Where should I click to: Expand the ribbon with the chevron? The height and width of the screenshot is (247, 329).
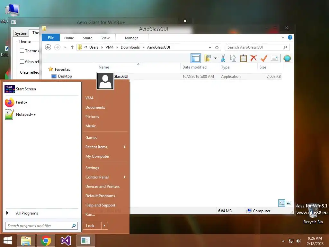click(x=283, y=37)
